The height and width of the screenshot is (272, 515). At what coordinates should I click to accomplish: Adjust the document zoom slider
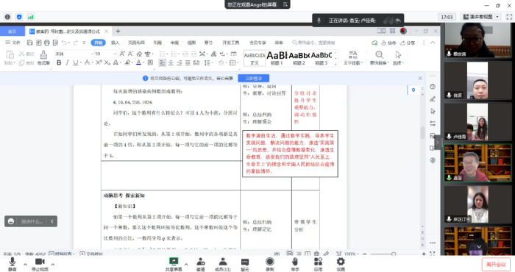pos(394,254)
